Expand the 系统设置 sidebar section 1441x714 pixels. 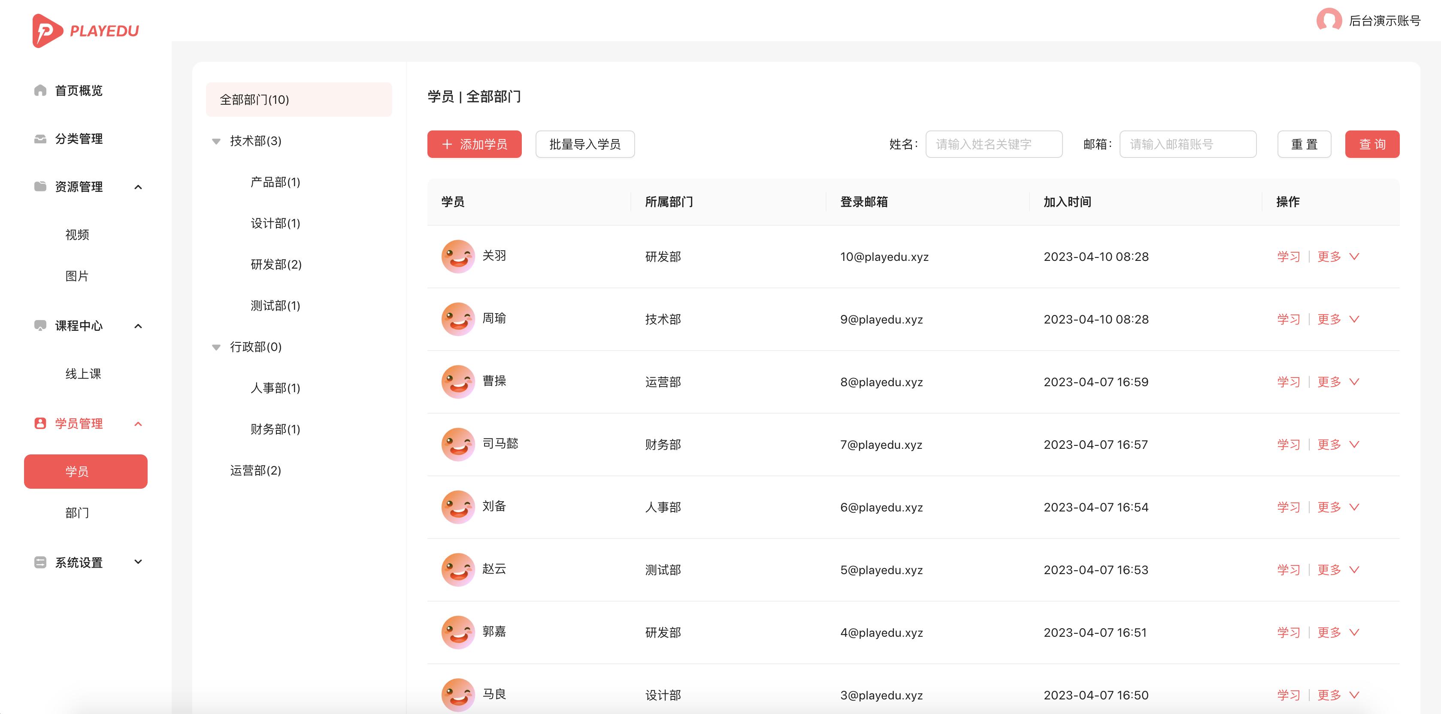click(x=138, y=563)
